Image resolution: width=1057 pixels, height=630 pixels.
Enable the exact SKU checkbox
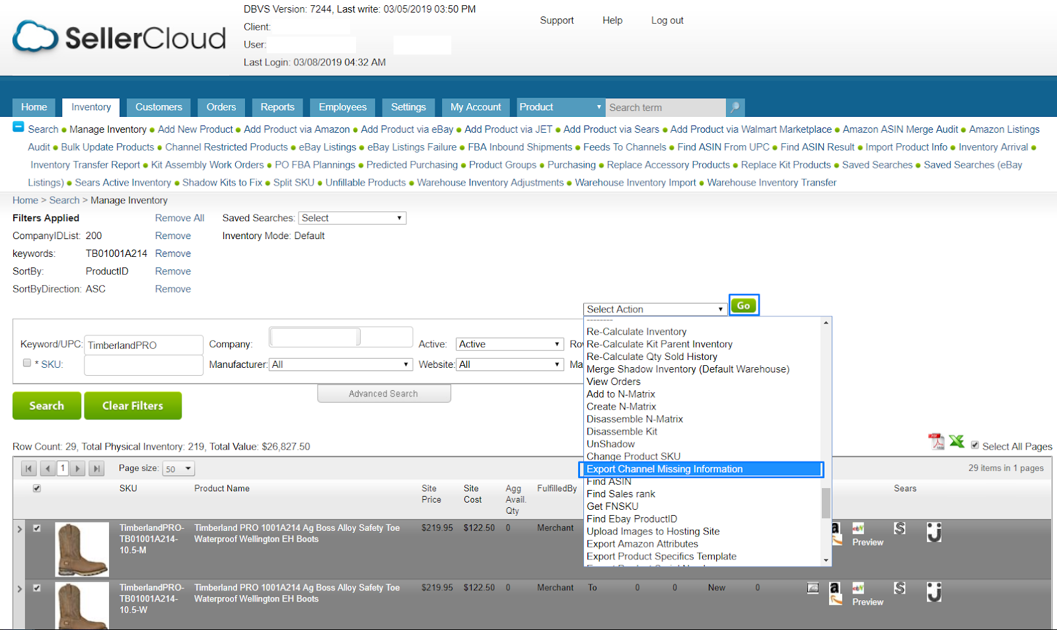click(x=27, y=363)
